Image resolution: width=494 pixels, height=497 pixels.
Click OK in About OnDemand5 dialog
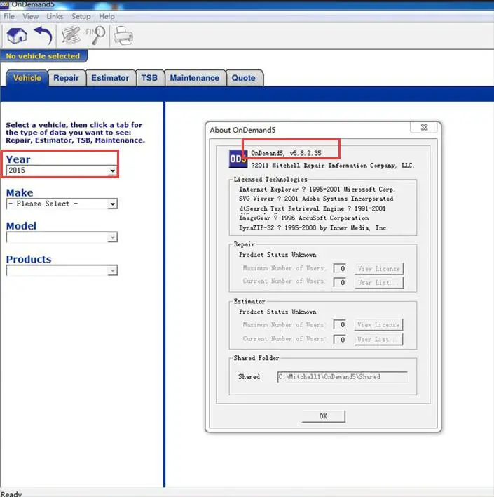tap(323, 416)
